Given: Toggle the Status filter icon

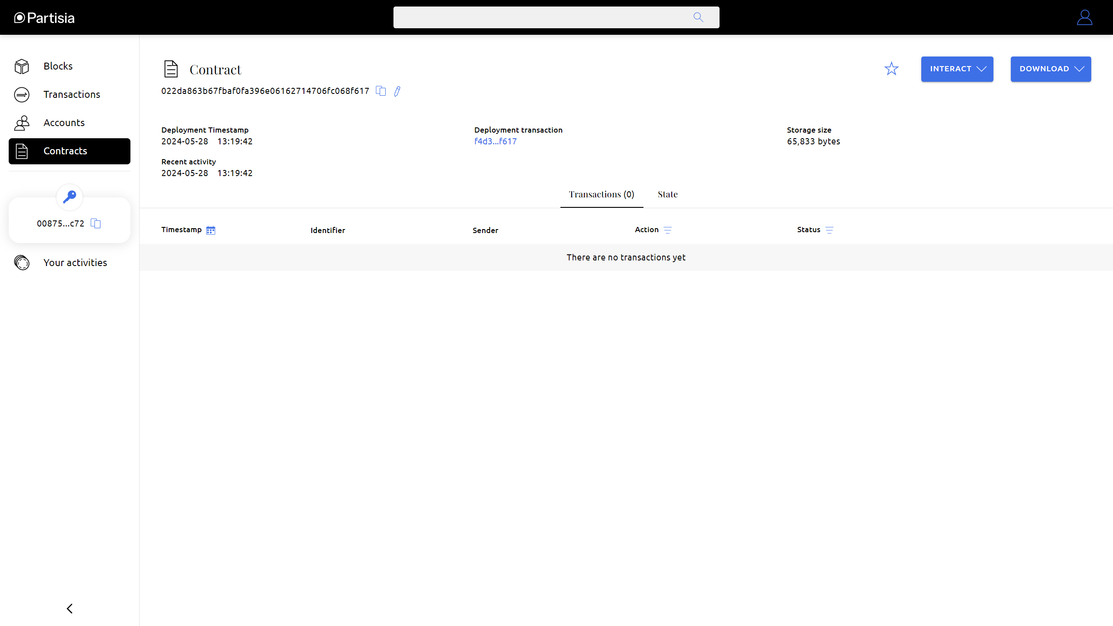Looking at the screenshot, I should coord(830,229).
